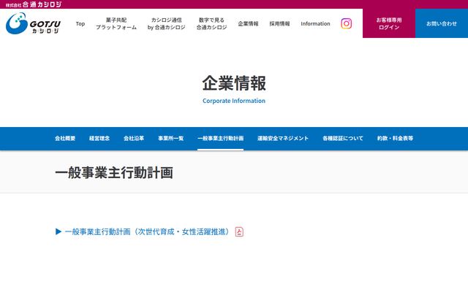
Task: Switch to 運輸安全マネジメント tab
Action: click(x=283, y=138)
